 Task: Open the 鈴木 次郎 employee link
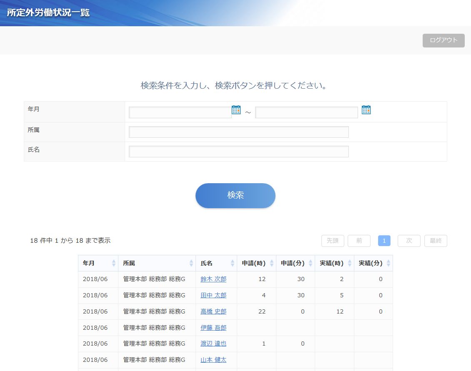[x=213, y=279]
